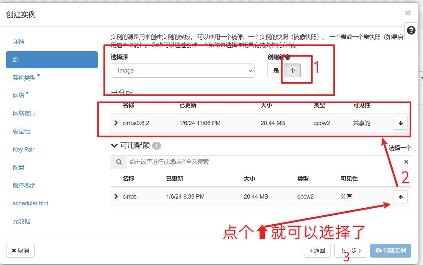Screen dimensions: 423x265
Task: Go to the 网络 tab
Action: click(x=19, y=95)
